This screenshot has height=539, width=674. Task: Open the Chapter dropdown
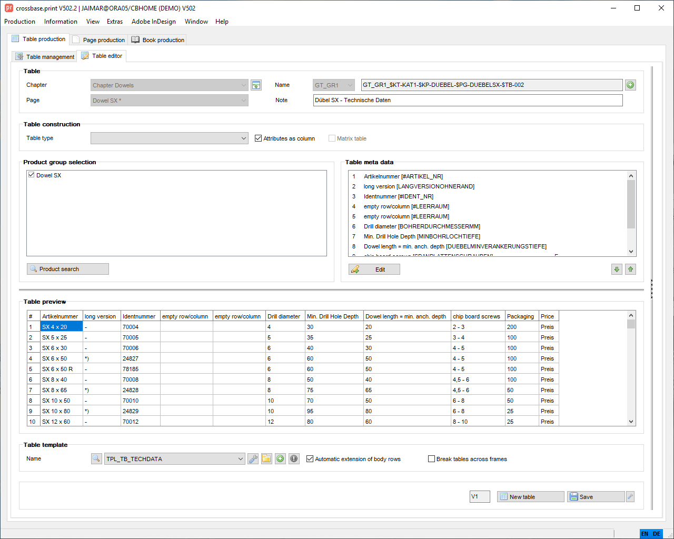[x=169, y=85]
